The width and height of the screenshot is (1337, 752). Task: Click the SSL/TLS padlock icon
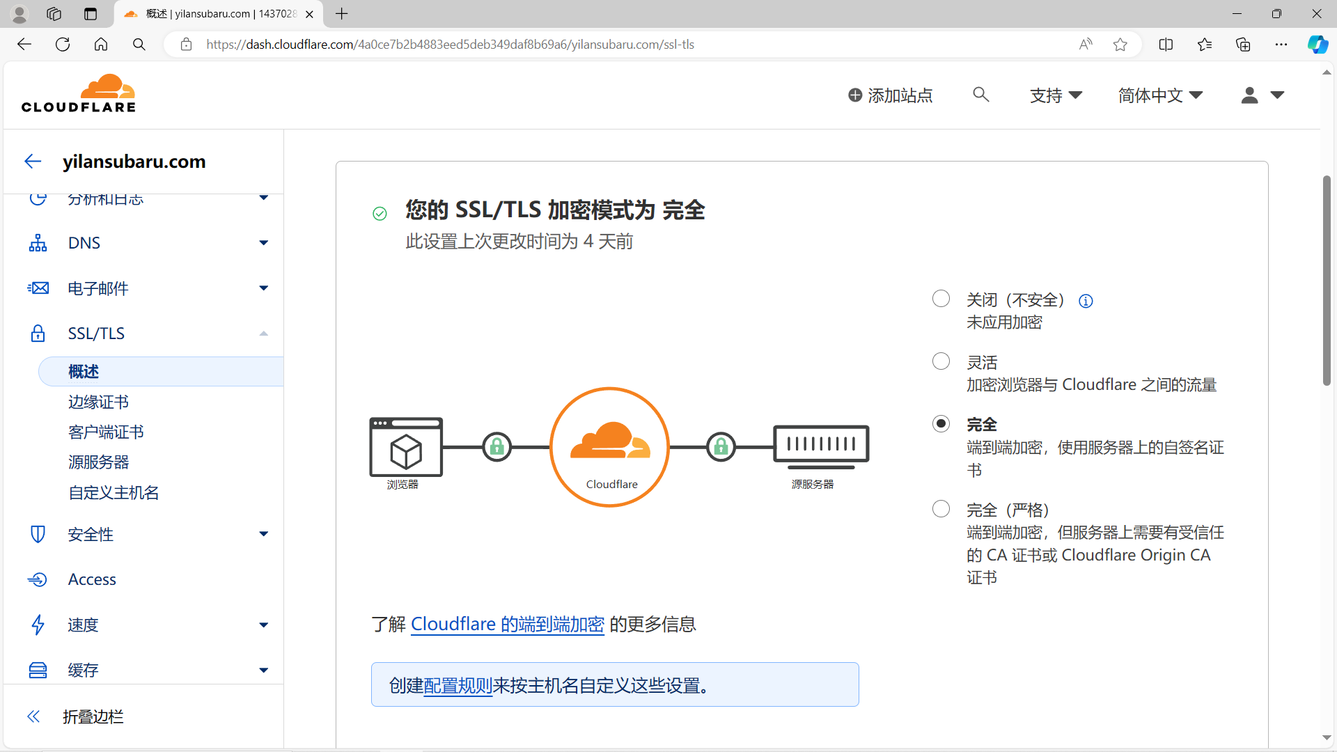click(38, 334)
